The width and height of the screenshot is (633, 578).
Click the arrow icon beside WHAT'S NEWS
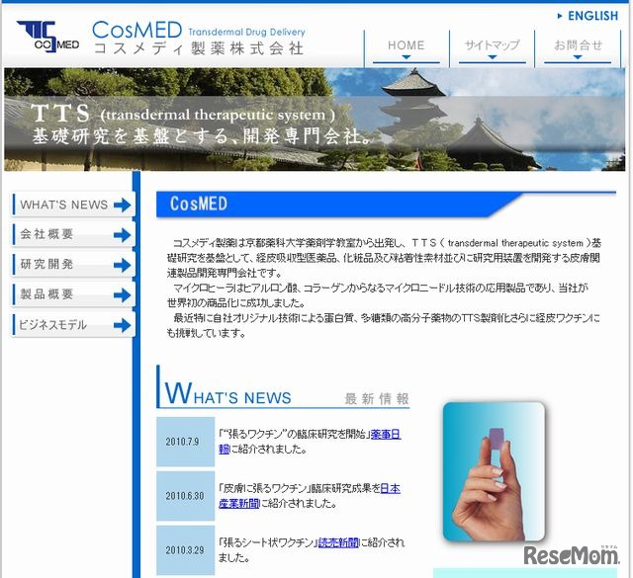[x=123, y=206]
